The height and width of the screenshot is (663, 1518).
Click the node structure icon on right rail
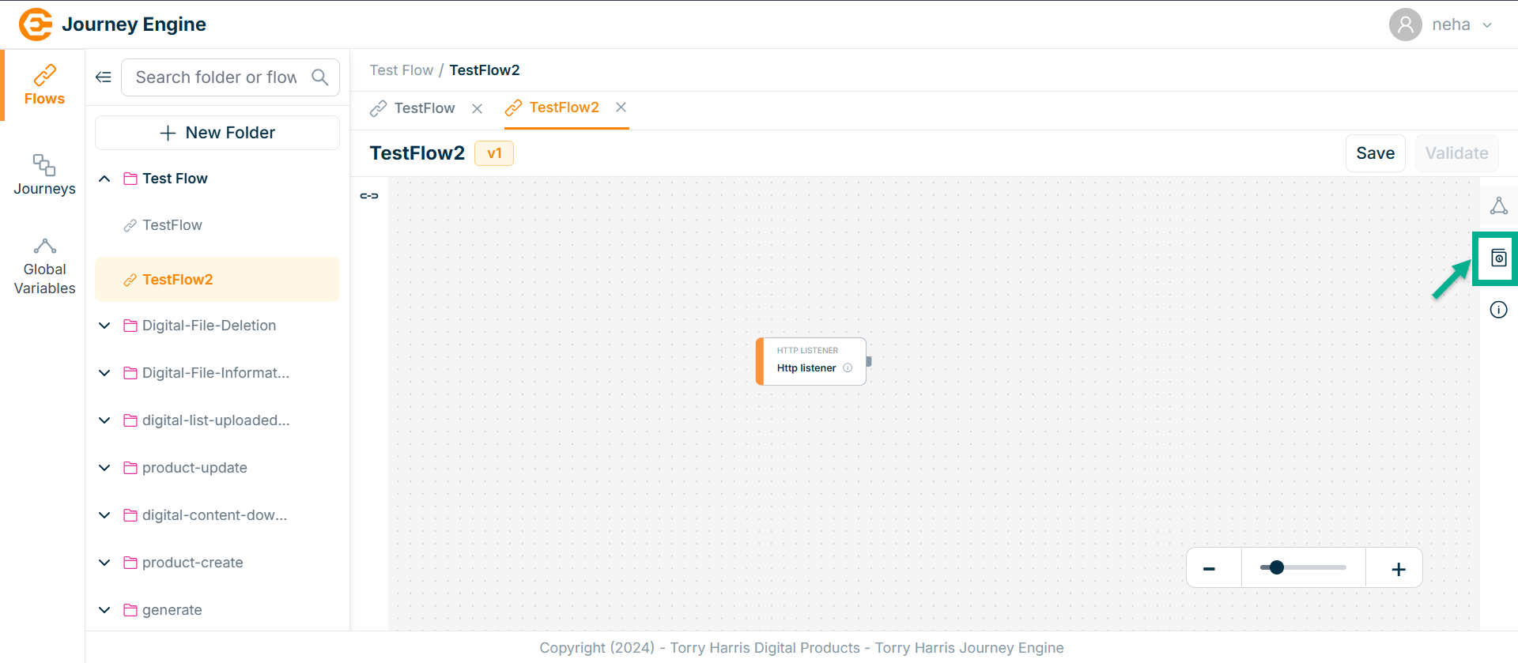pyautogui.click(x=1498, y=206)
